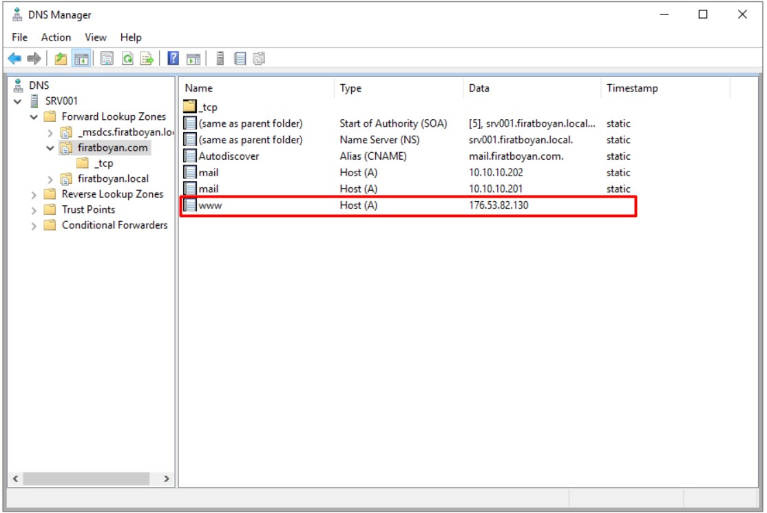Viewport: 767px width, 513px height.
Task: Click data value 10.10.10.201
Action: tap(496, 189)
